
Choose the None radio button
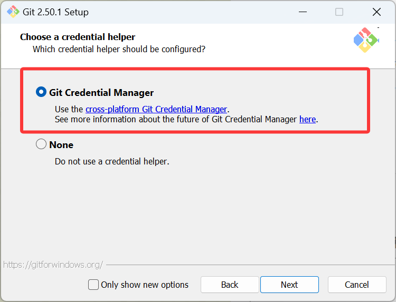41,144
